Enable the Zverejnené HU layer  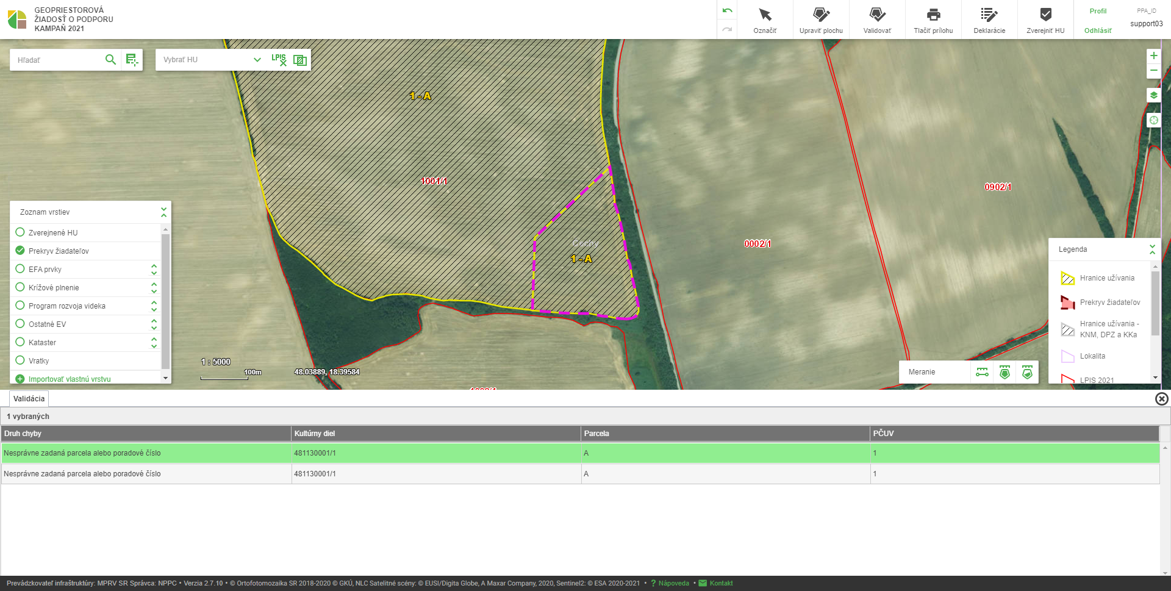(20, 232)
